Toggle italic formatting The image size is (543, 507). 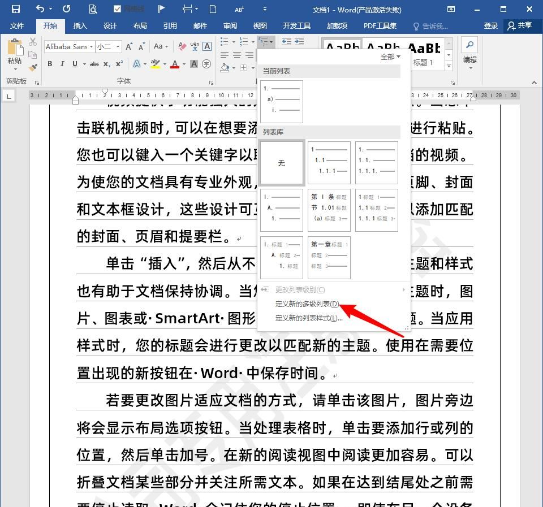coord(62,64)
